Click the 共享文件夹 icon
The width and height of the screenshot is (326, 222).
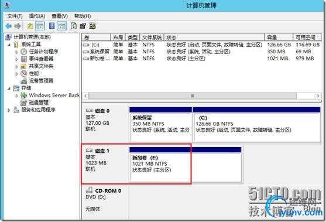[x=23, y=66]
